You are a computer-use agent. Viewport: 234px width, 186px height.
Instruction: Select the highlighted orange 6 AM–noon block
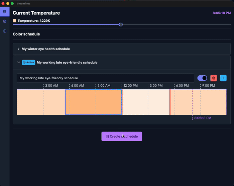click(94, 102)
